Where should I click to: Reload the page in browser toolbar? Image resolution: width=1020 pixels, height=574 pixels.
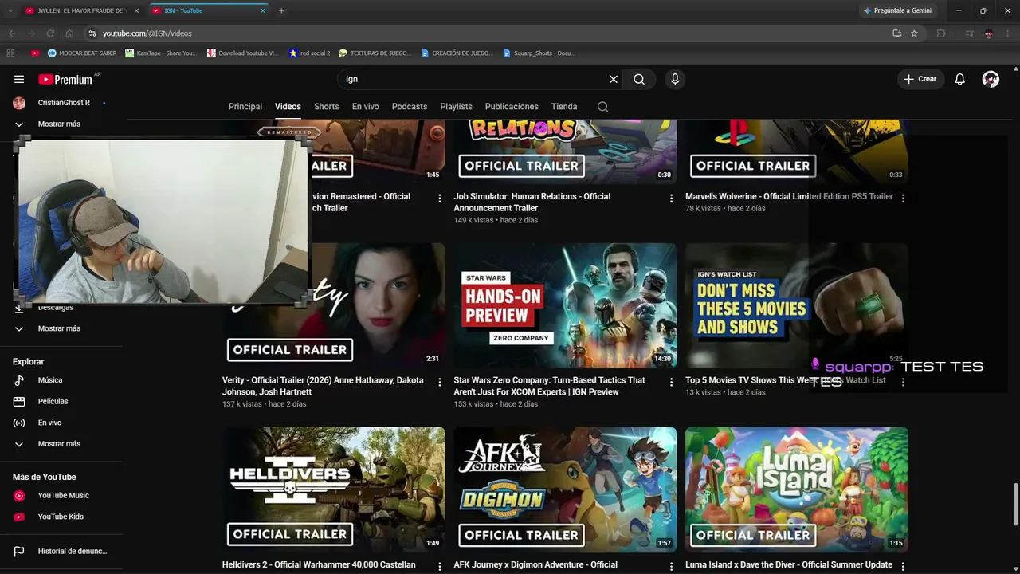[x=50, y=33]
